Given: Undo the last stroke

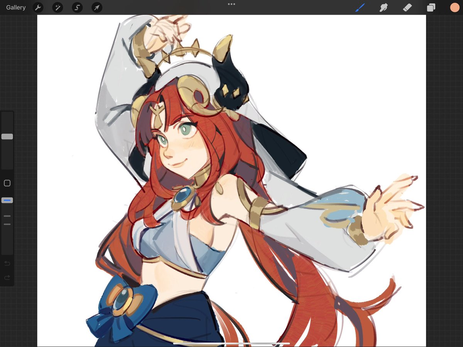Looking at the screenshot, I should [7, 264].
